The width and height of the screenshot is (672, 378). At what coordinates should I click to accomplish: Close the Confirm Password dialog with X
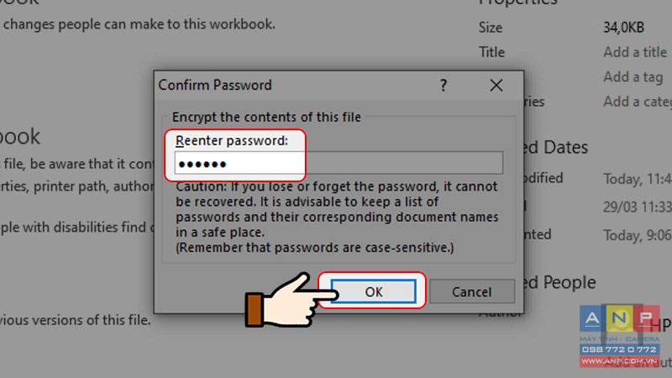(x=496, y=86)
